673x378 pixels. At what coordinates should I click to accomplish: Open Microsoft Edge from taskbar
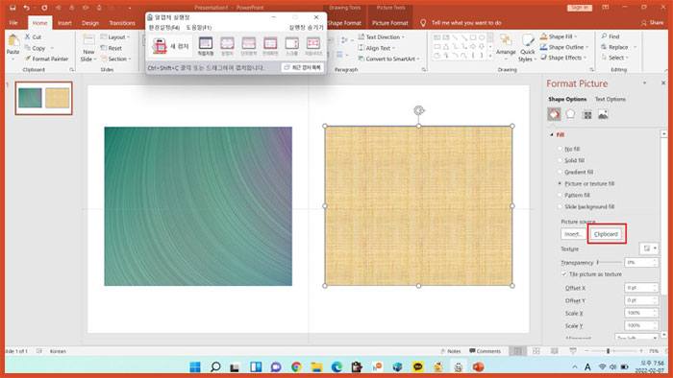[336, 366]
